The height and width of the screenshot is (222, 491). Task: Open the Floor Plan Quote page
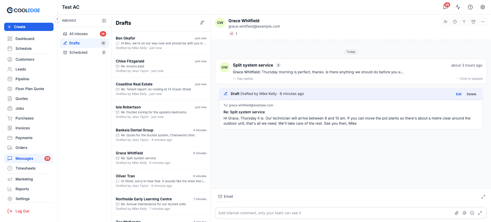[x=29, y=89]
